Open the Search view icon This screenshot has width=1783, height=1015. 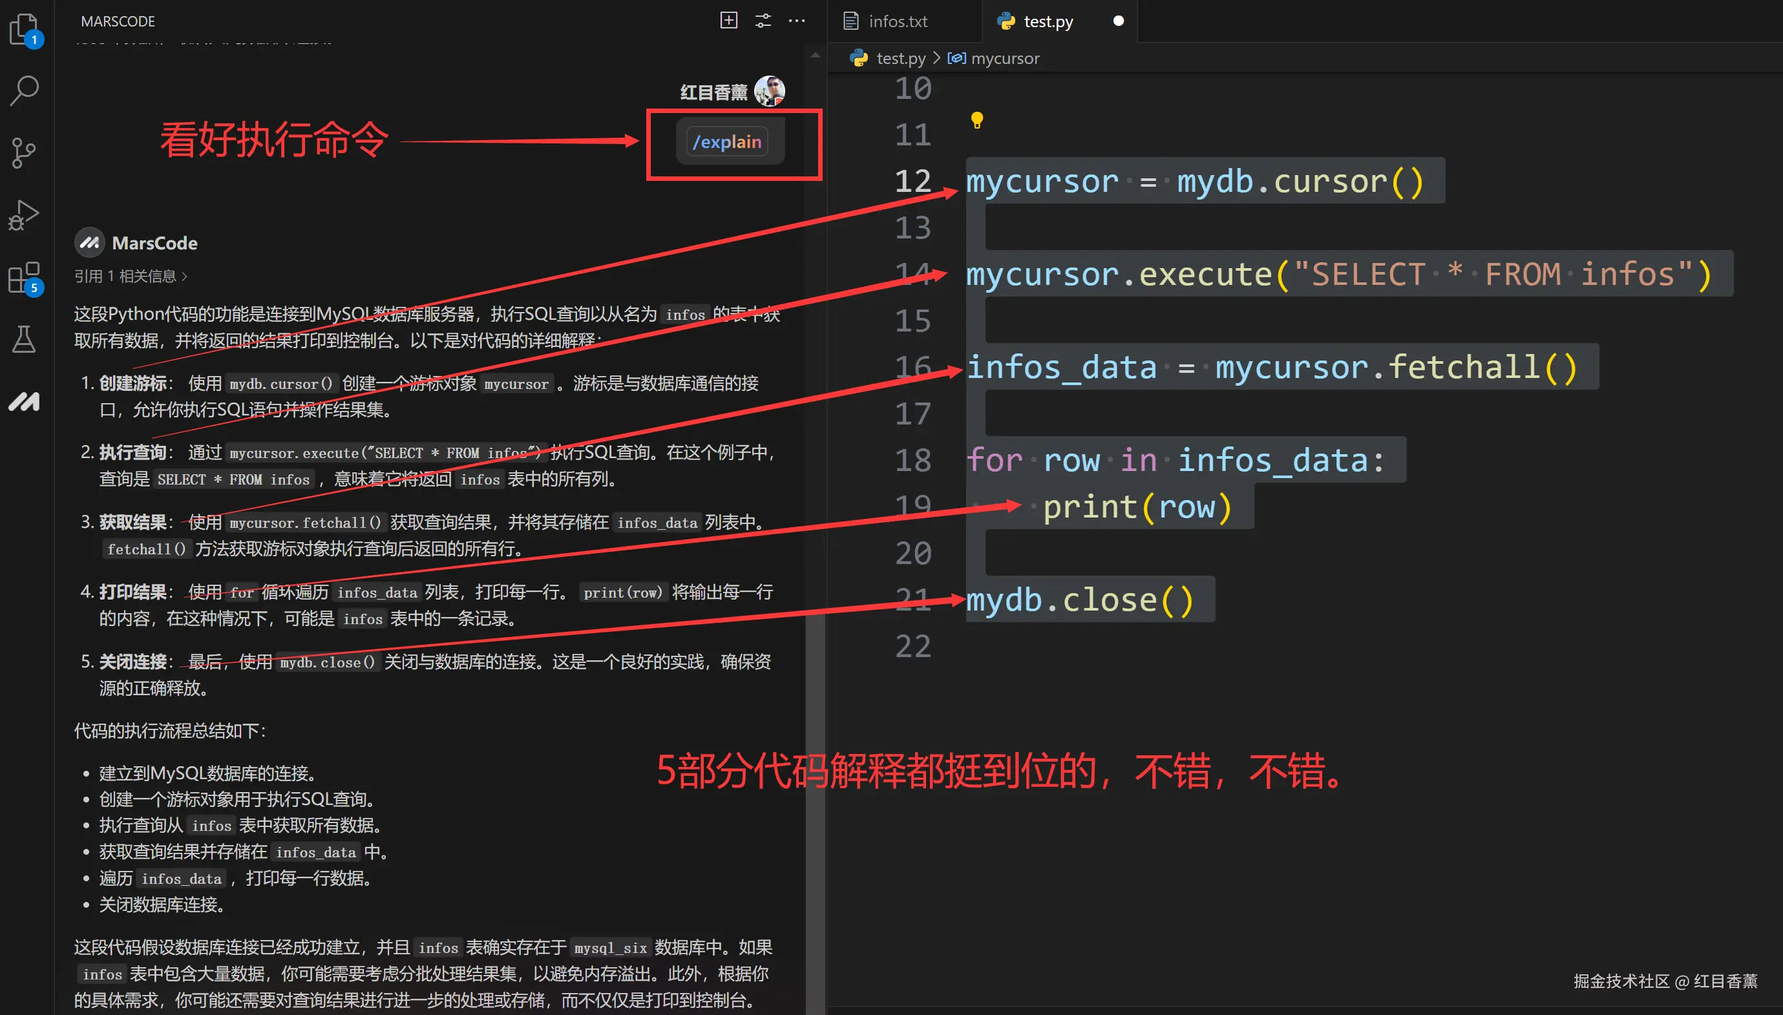[x=25, y=90]
